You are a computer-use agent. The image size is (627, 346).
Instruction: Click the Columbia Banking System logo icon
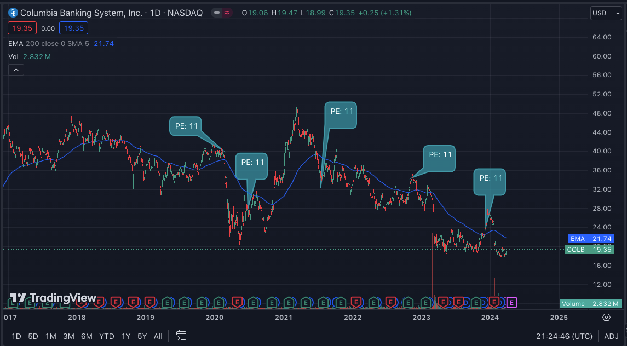[x=13, y=13]
